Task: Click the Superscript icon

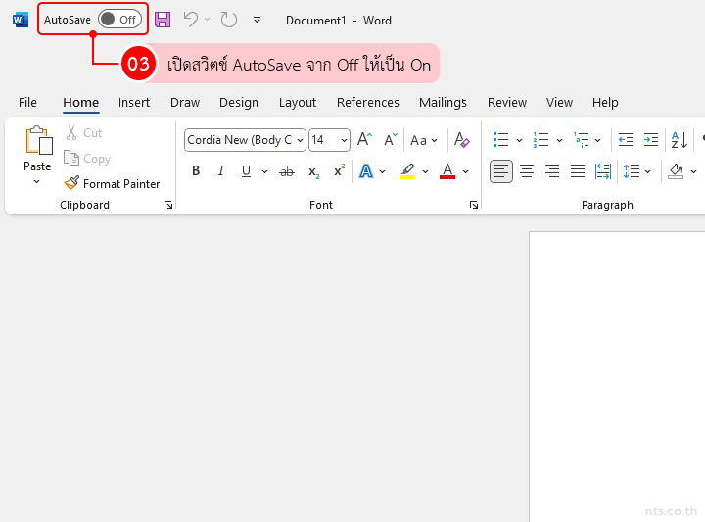Action: [x=339, y=171]
